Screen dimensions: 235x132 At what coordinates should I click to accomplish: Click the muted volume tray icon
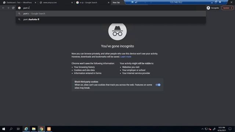pyautogui.click(x=210, y=129)
